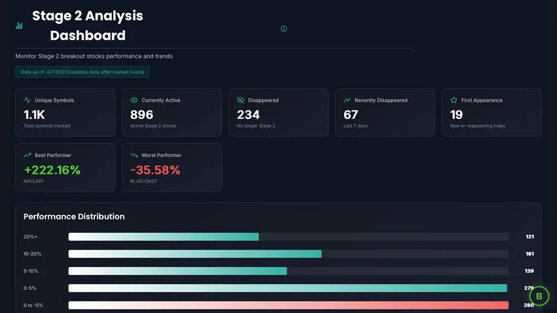Click the count 161 in the 10-20% row
Image resolution: width=557 pixels, height=313 pixels.
(x=530, y=254)
